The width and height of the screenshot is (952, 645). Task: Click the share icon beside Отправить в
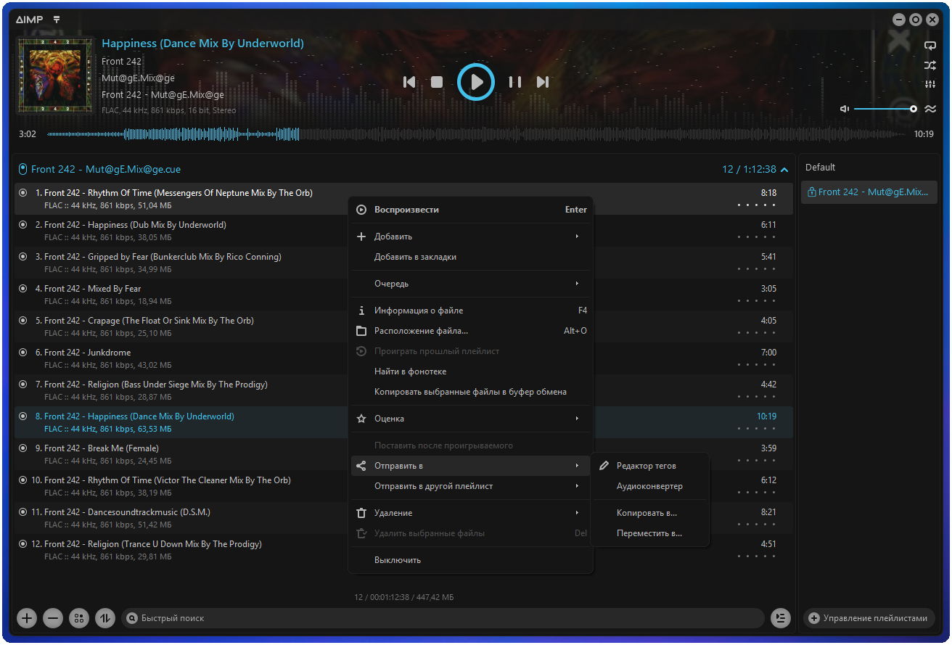pyautogui.click(x=361, y=466)
